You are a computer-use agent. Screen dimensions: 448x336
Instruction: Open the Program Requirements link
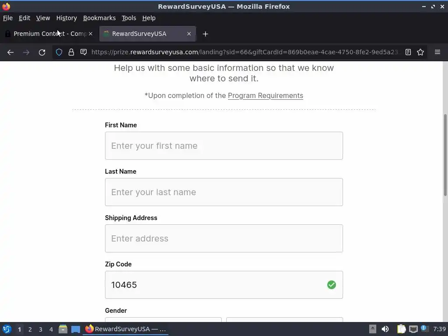[266, 95]
